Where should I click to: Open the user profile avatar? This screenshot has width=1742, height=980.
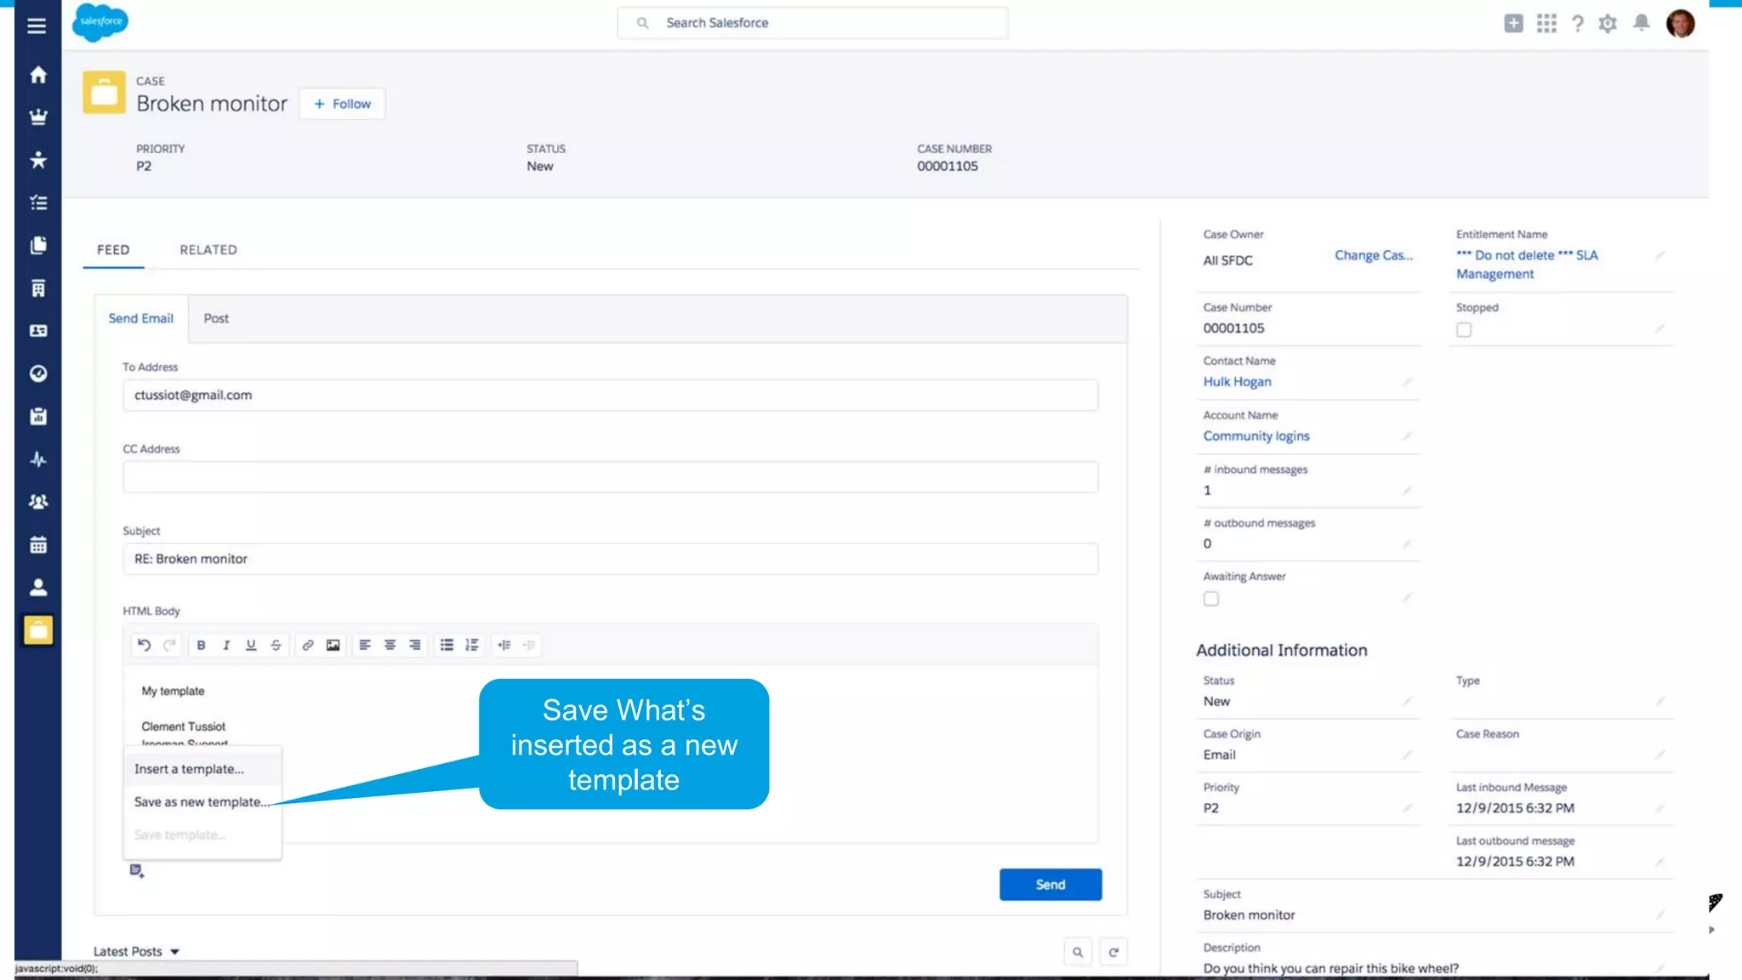pyautogui.click(x=1681, y=23)
